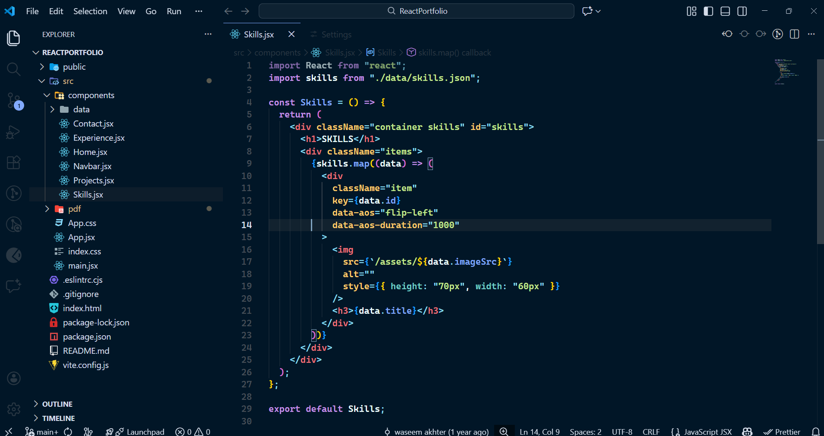
Task: Click the errors and warnings indicator
Action: tap(192, 431)
